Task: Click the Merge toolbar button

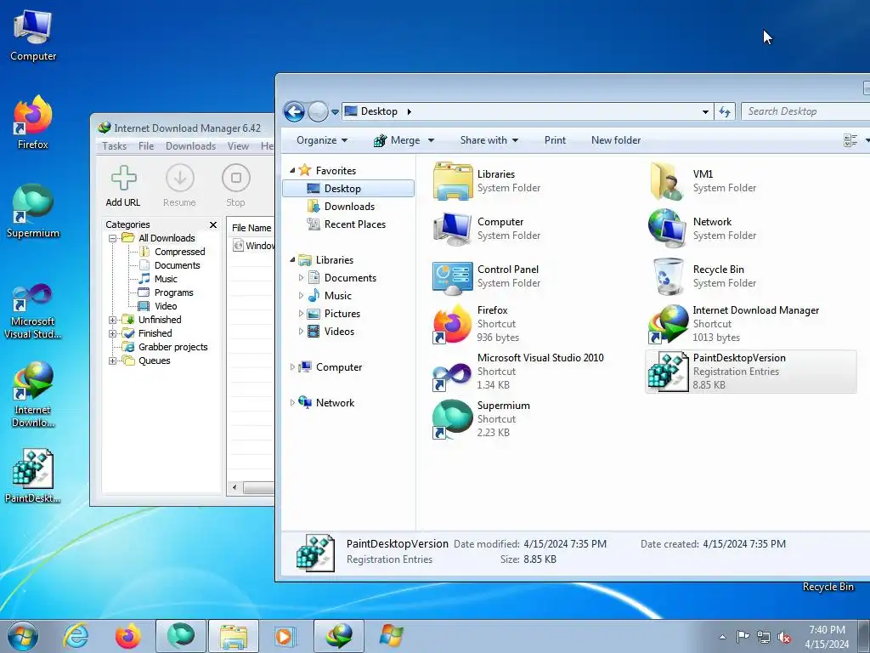Action: (x=397, y=140)
